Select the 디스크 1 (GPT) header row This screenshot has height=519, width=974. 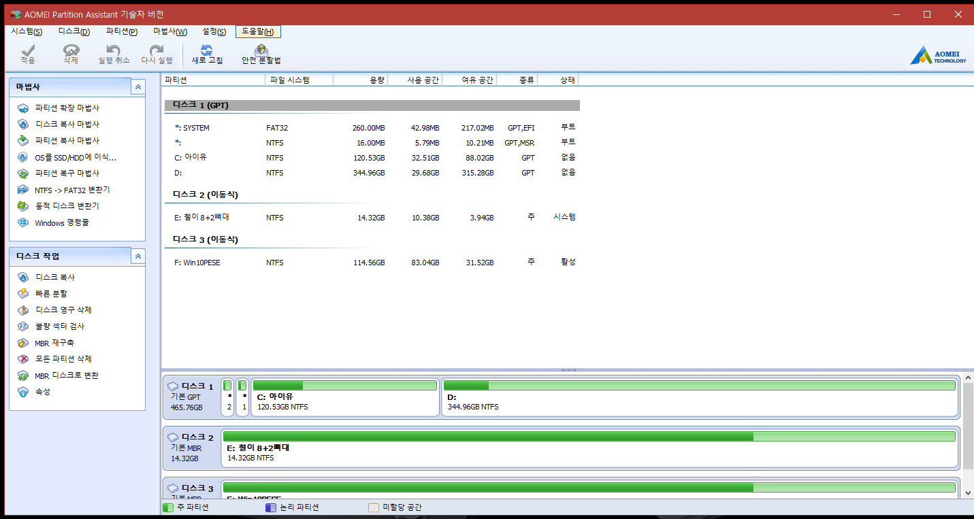coord(372,105)
